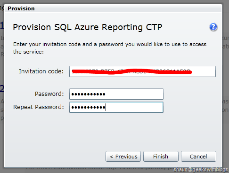
Task: Click the 'Password:' label above Repeat Password
Action: (49, 94)
